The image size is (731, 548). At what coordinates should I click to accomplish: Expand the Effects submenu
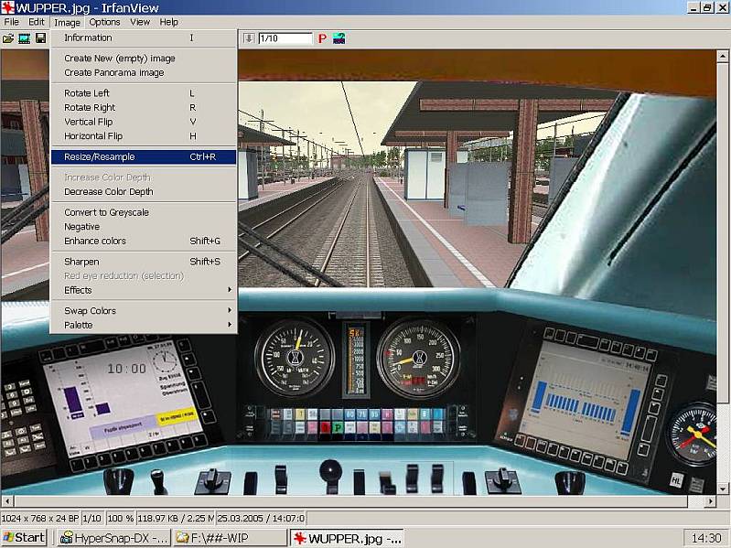(x=144, y=290)
